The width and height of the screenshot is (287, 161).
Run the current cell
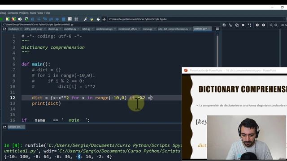(x=8, y=19)
